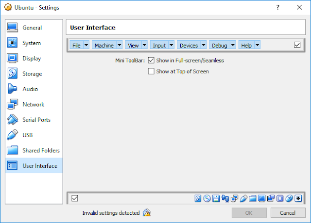Click the shared folders status bar icon
Screen dimensions: 311x223
pyautogui.click(x=253, y=198)
